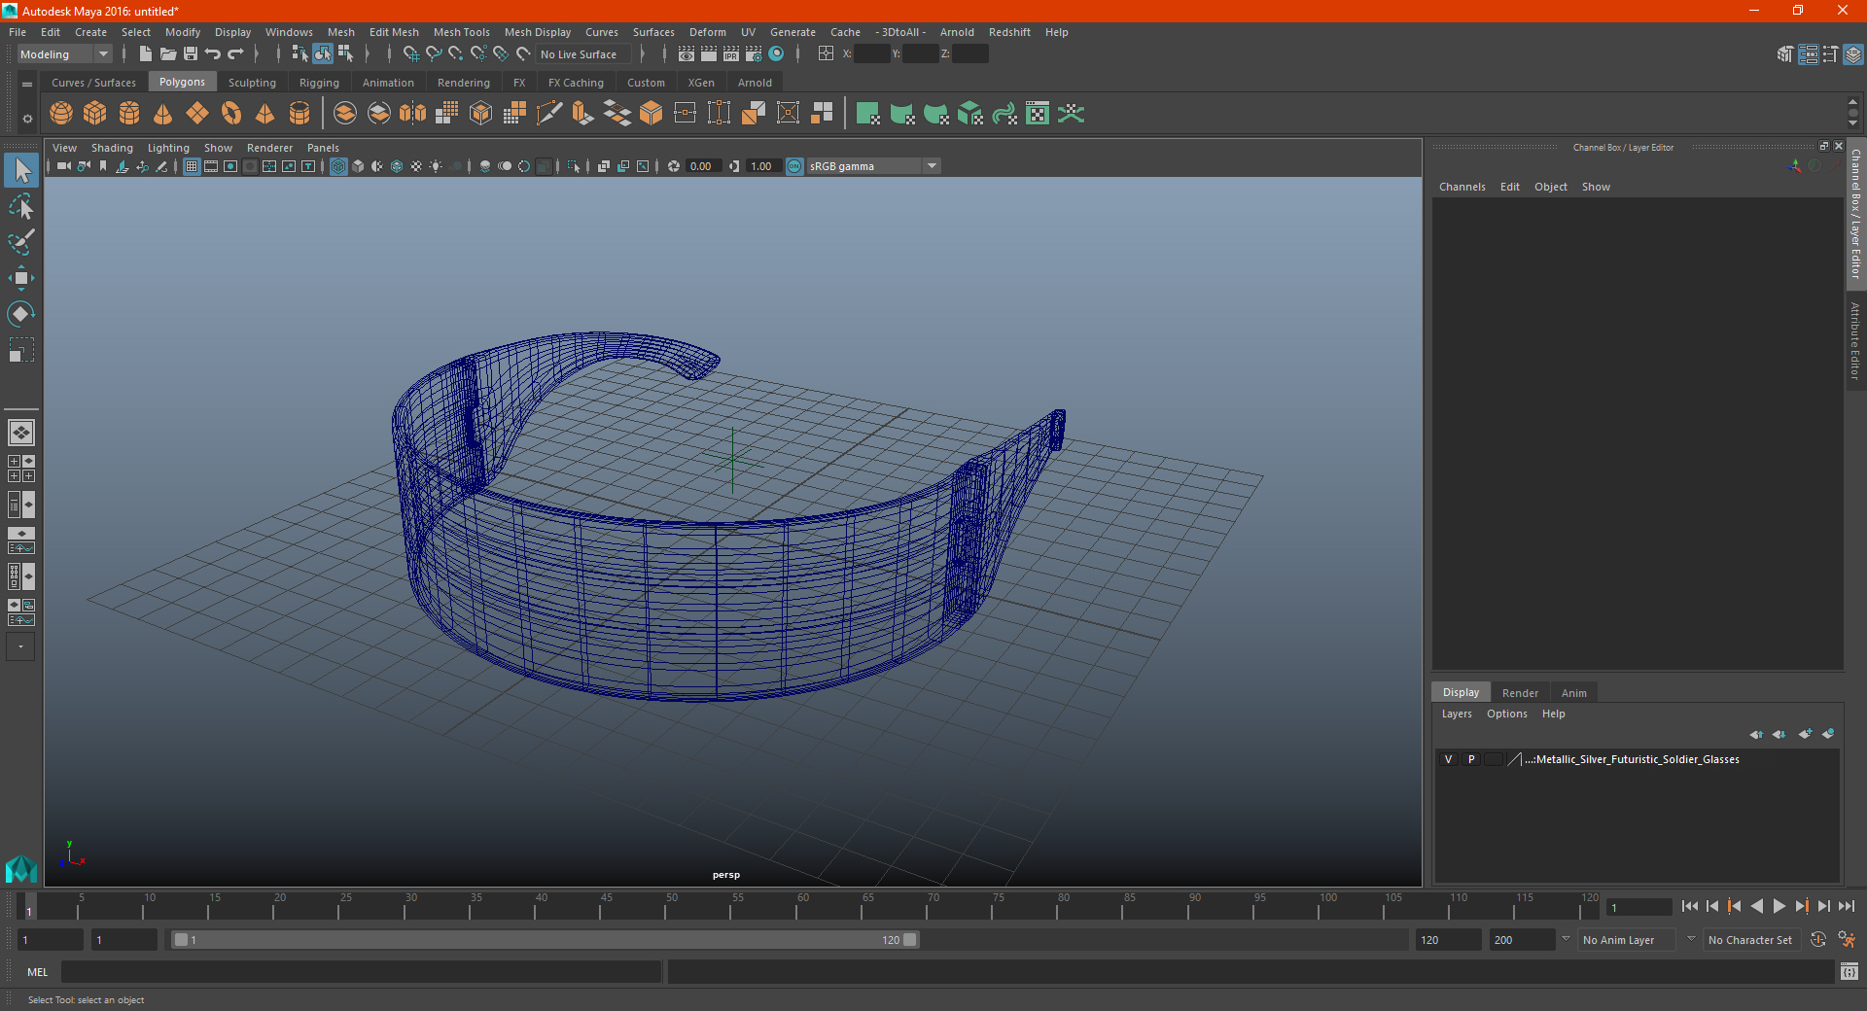Click play forwards button
Screen dimensions: 1867x1011
pyautogui.click(x=1779, y=906)
